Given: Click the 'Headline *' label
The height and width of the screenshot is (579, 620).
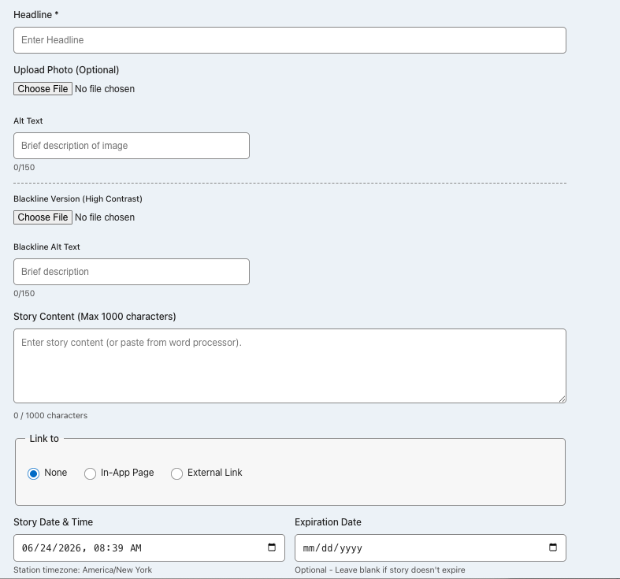Looking at the screenshot, I should 36,15.
